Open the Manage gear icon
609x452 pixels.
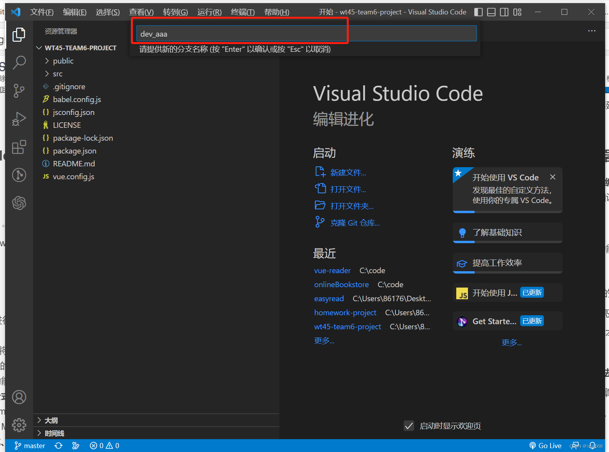(19, 425)
